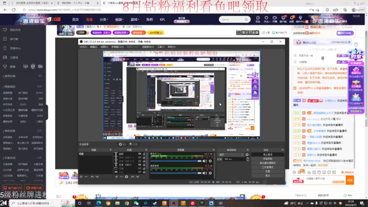Click the transition duration field showing 300 ms
This screenshot has height=207, width=368.
[x=234, y=159]
